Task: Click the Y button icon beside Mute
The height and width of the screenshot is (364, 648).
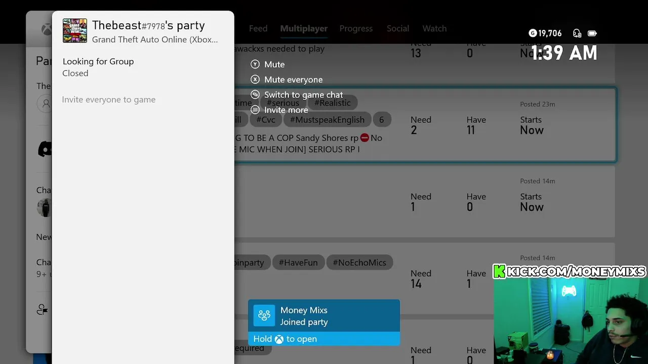Action: (255, 64)
